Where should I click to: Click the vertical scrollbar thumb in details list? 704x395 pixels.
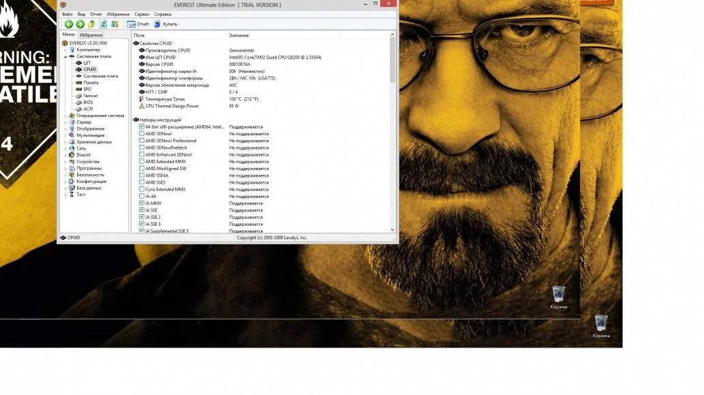[393, 60]
